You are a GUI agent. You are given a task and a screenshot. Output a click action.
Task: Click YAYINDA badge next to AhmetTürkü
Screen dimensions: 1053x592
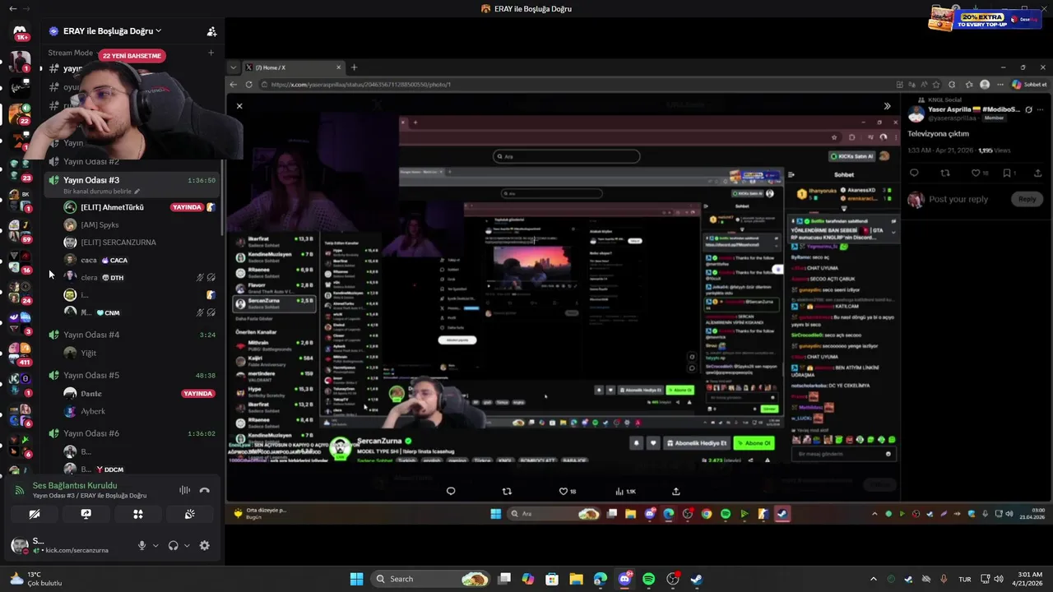[187, 207]
